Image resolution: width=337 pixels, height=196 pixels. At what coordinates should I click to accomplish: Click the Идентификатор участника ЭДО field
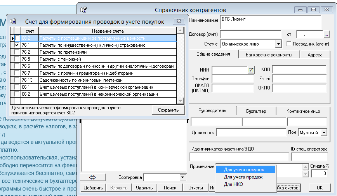[x=239, y=157]
